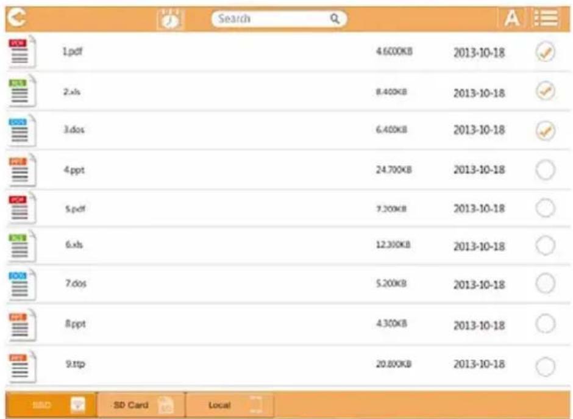573x419 pixels.
Task: Open file name 3.dos
Action: pos(74,130)
